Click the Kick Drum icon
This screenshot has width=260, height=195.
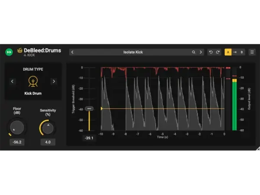click(x=33, y=81)
